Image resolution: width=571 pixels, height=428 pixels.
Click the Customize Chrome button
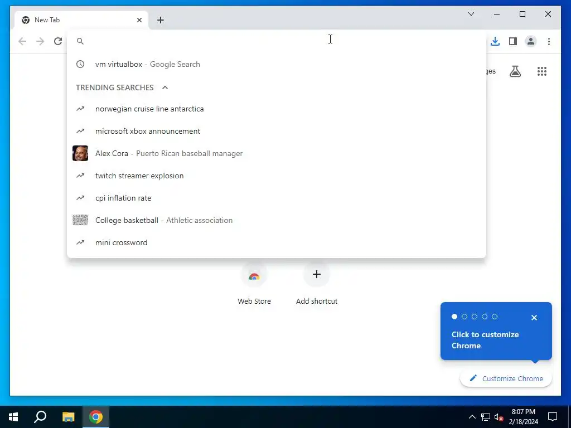pos(506,378)
